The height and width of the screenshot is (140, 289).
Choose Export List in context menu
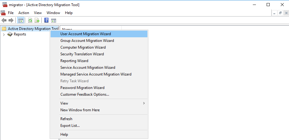coord(99,126)
